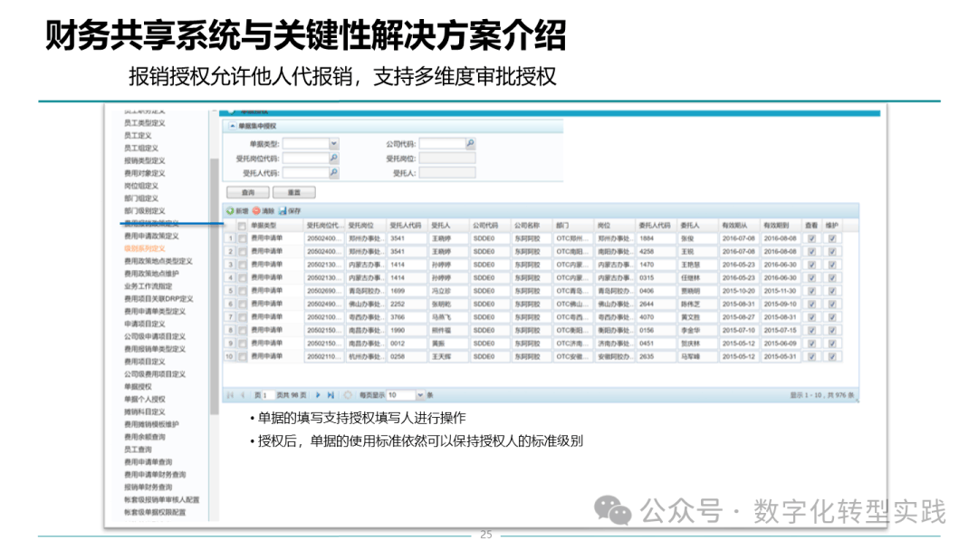Sort by 委托人代码 column header
Viewport: 978px width, 551px height.
pos(657,226)
